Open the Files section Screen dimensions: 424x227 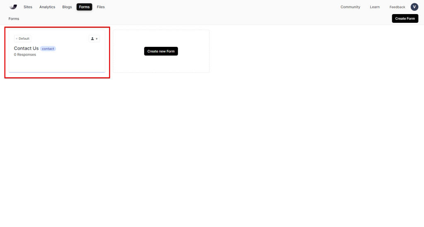pos(101,7)
